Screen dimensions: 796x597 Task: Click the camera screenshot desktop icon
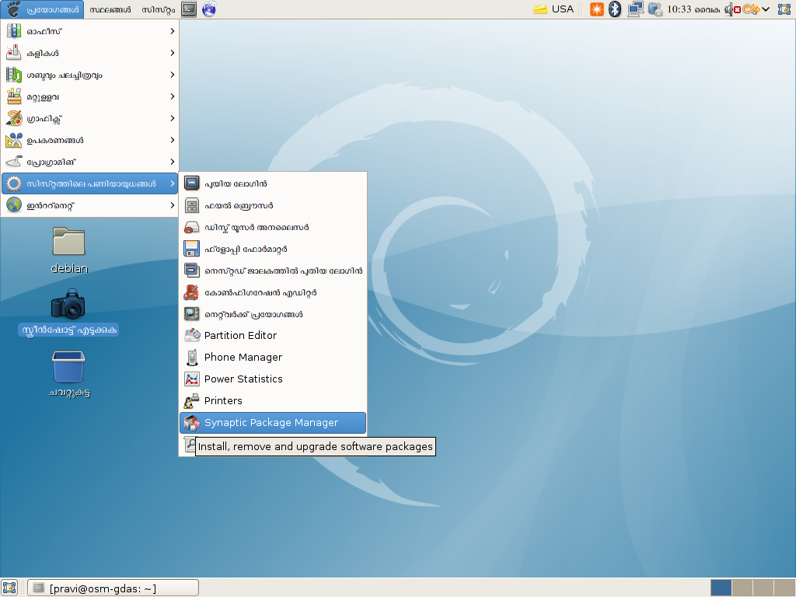[x=68, y=305]
